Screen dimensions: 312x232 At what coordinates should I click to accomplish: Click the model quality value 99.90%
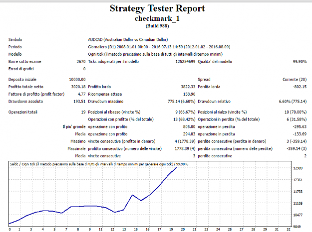(300, 62)
